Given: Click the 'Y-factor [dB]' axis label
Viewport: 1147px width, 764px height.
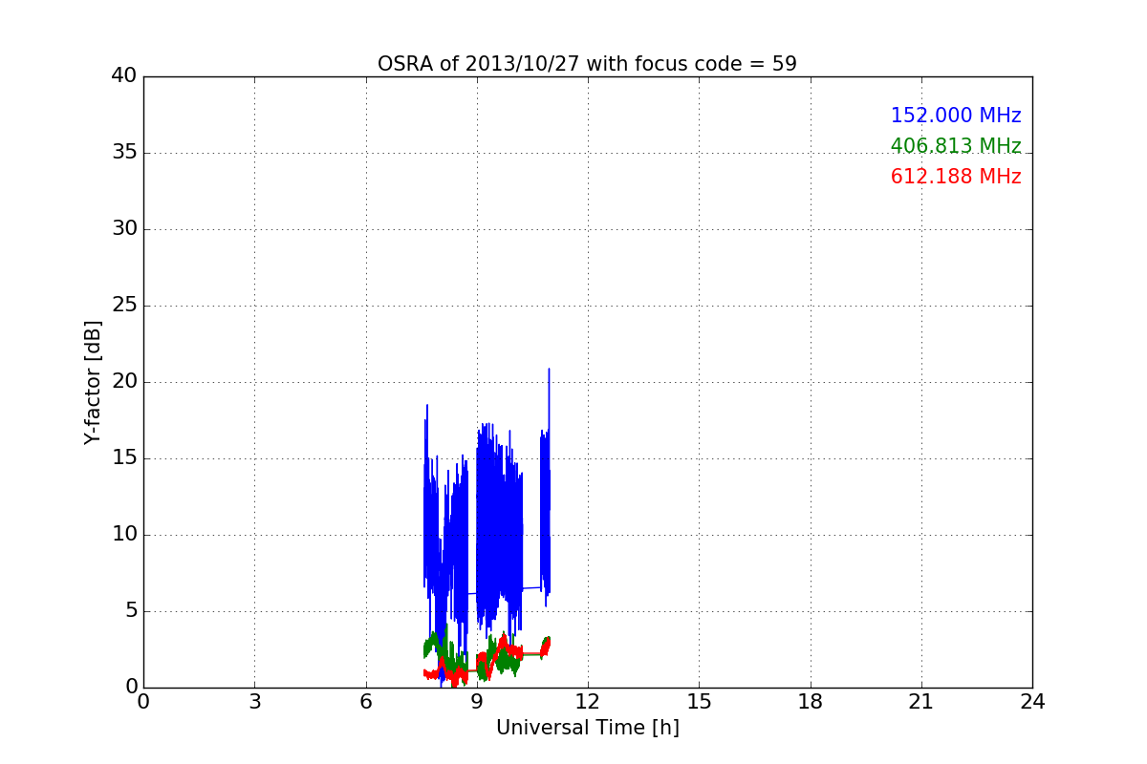Looking at the screenshot, I should tap(93, 382).
